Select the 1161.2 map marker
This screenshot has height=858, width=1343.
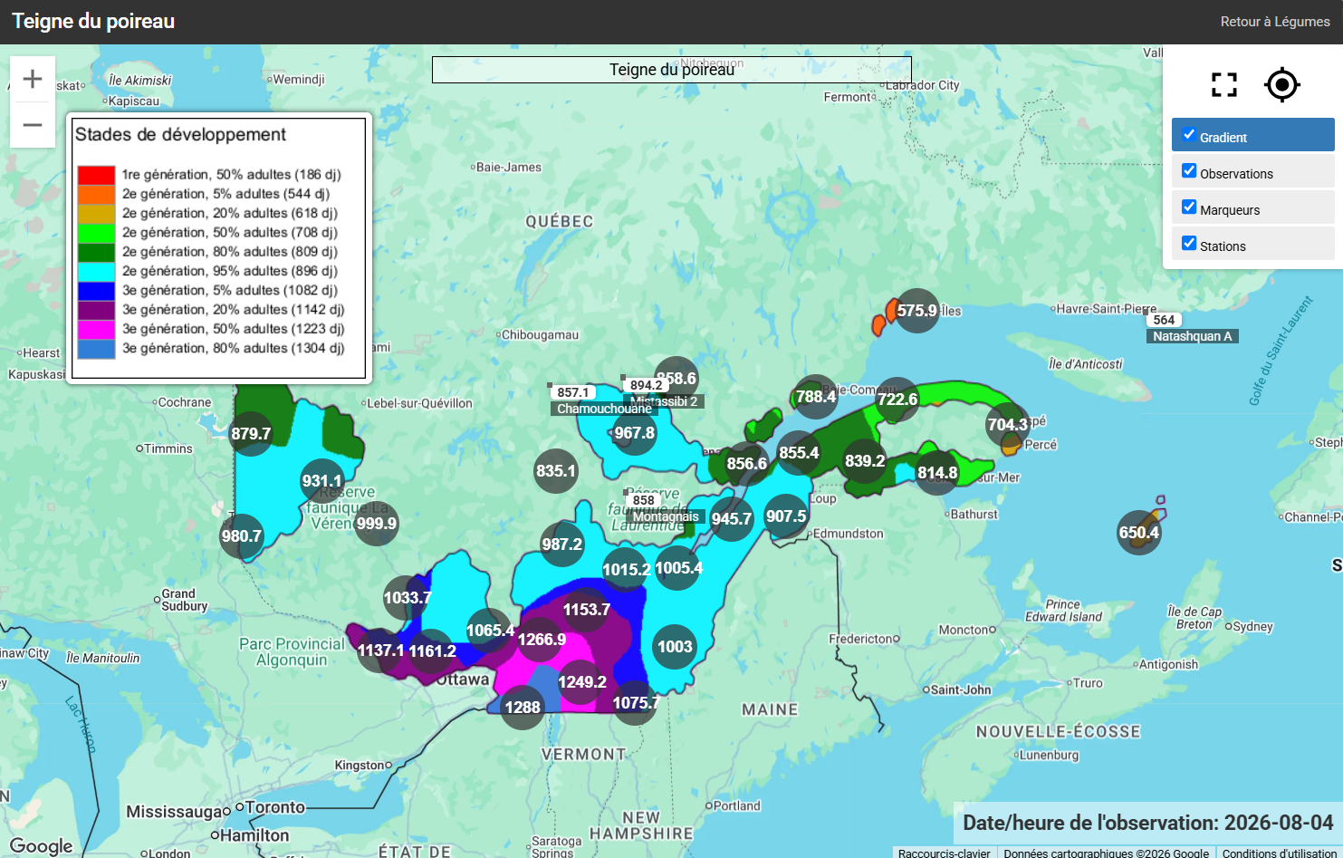pos(432,651)
